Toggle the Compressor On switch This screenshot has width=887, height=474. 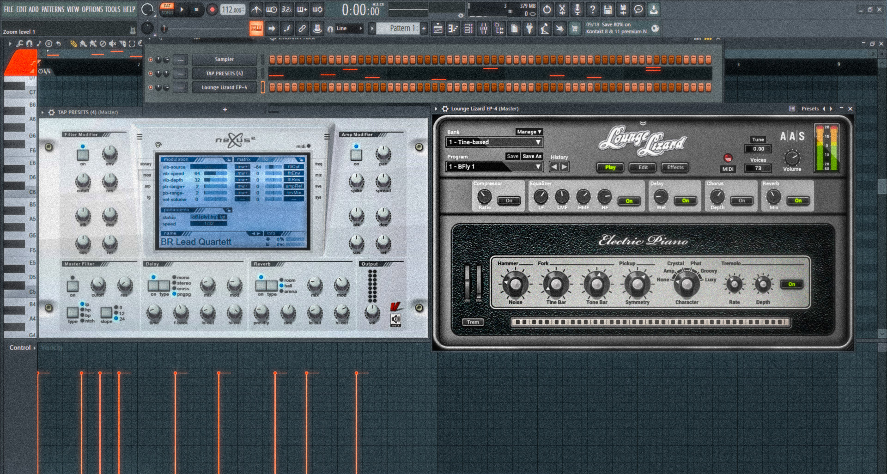click(509, 201)
